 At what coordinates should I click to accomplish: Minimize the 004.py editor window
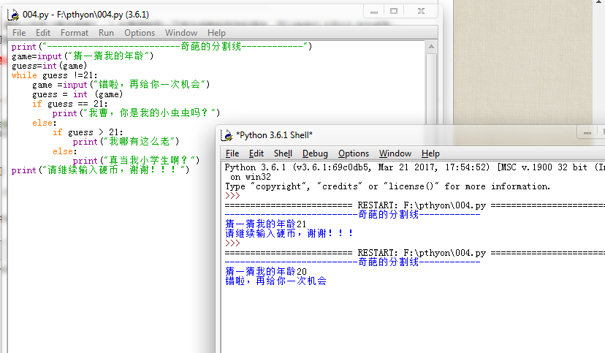(373, 11)
